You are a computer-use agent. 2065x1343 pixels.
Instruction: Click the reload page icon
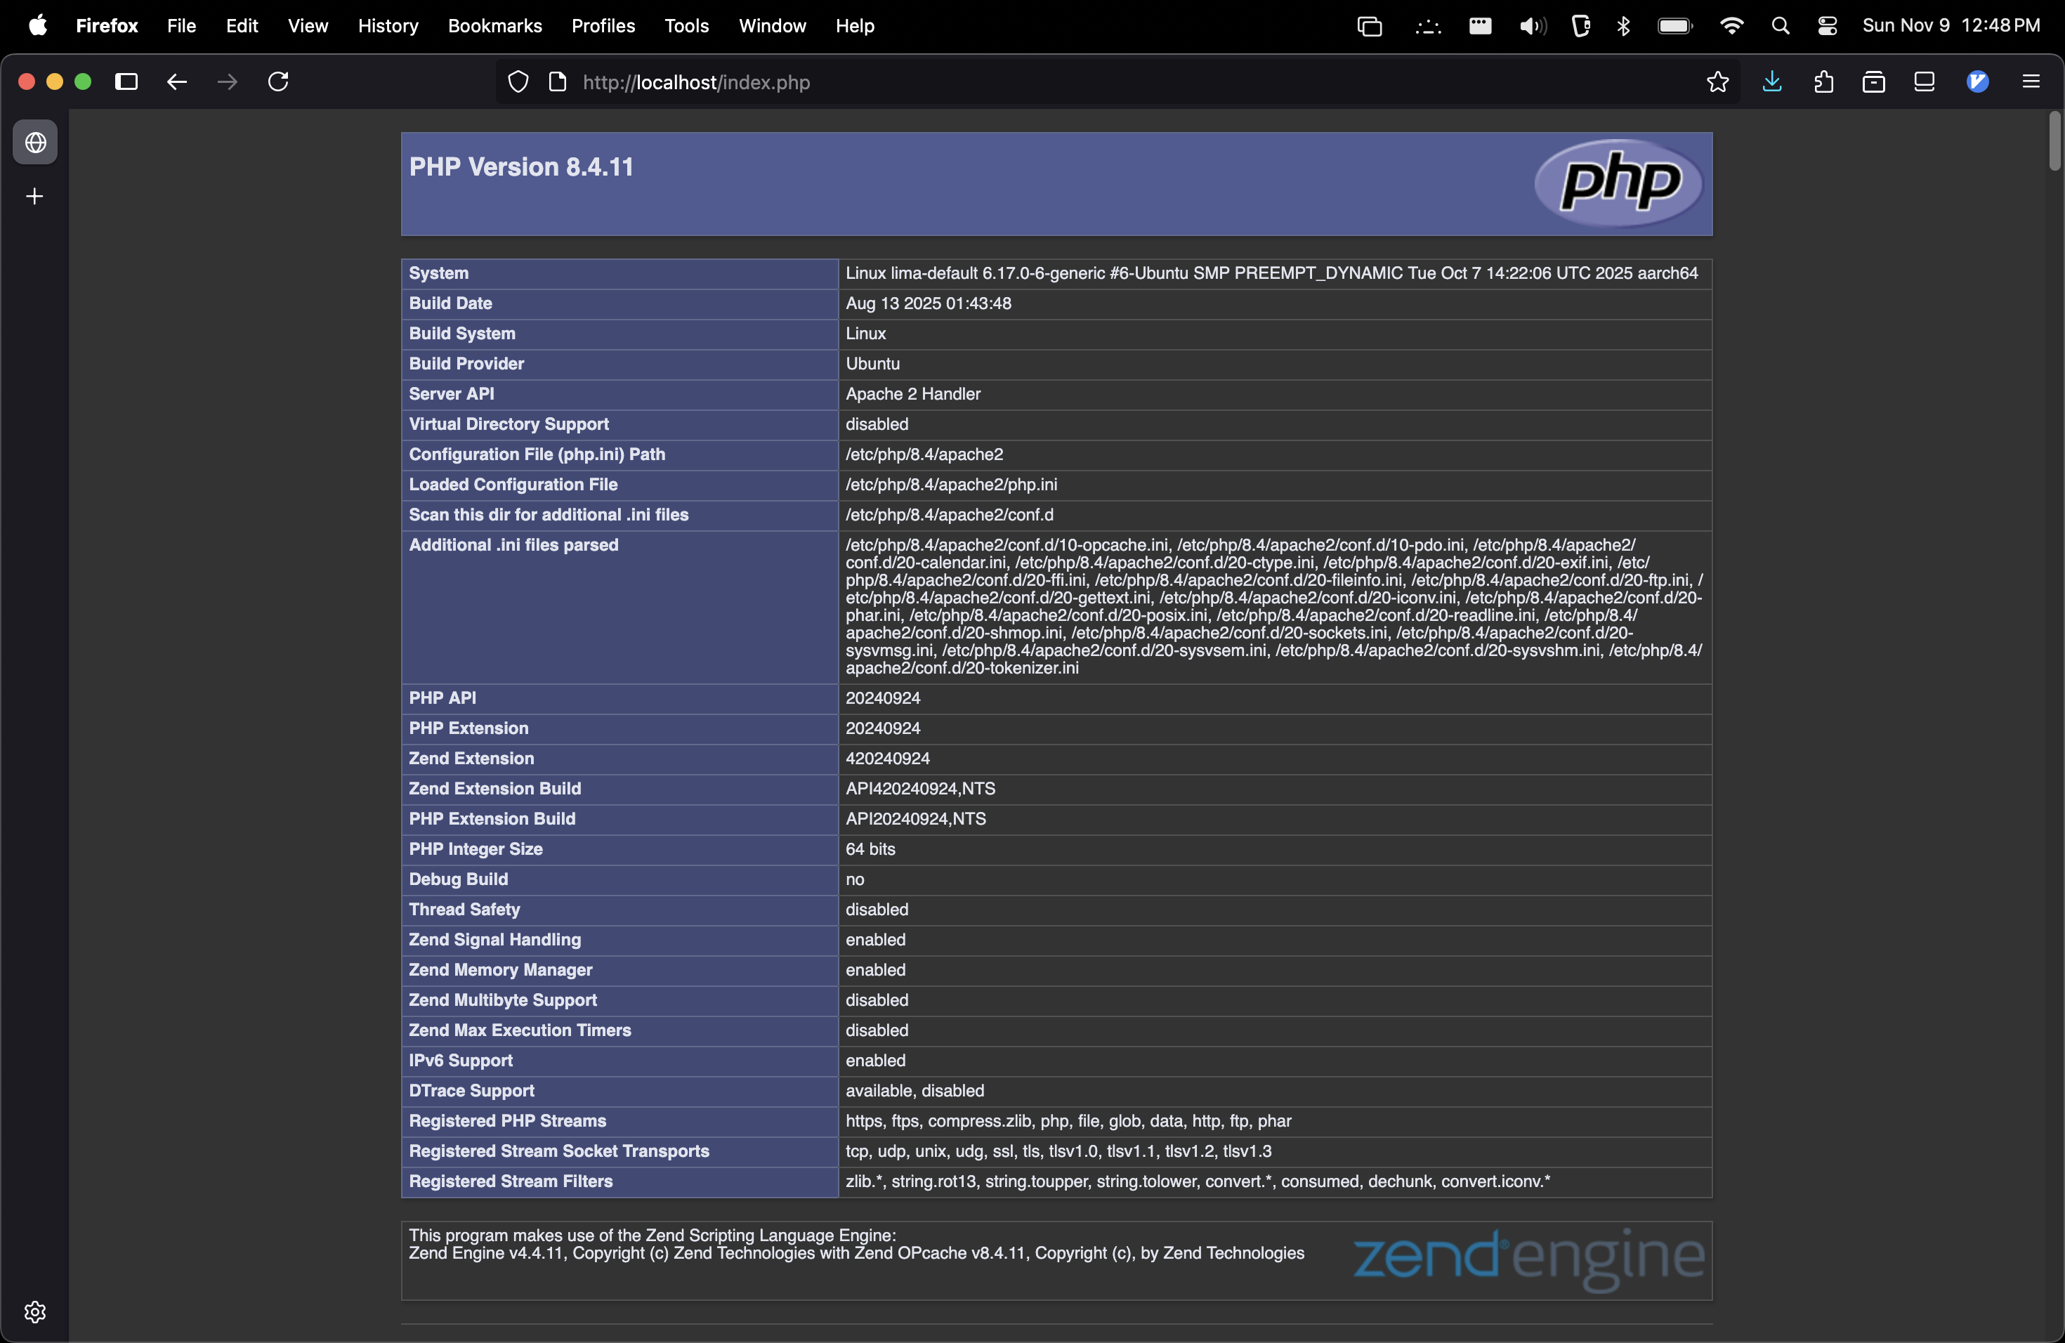point(277,81)
